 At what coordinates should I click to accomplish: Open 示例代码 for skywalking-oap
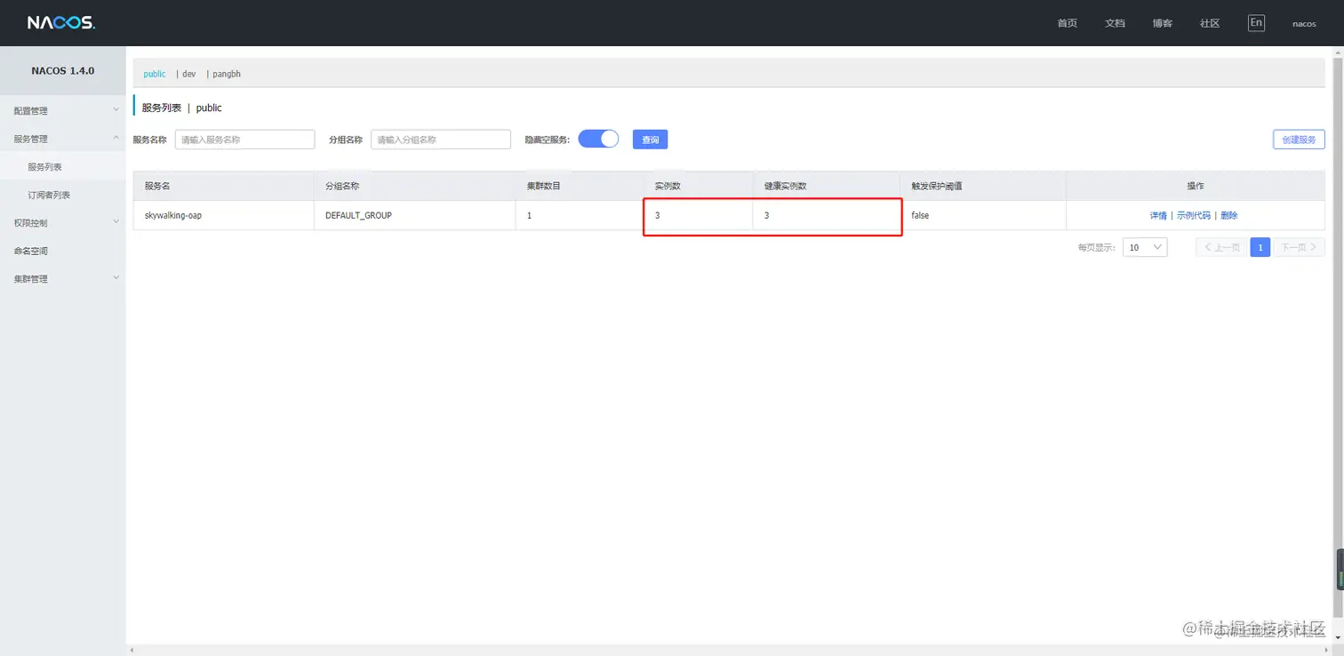(x=1194, y=215)
